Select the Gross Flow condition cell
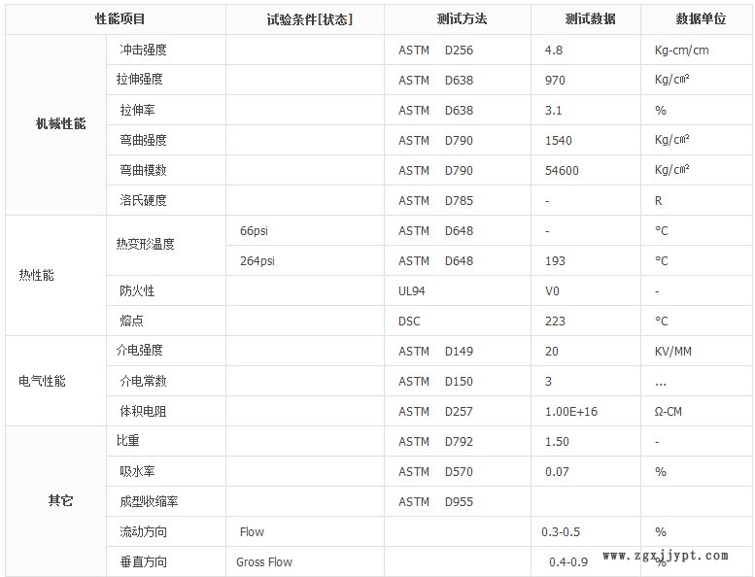Screen dimensions: 755x577 pos(263,561)
